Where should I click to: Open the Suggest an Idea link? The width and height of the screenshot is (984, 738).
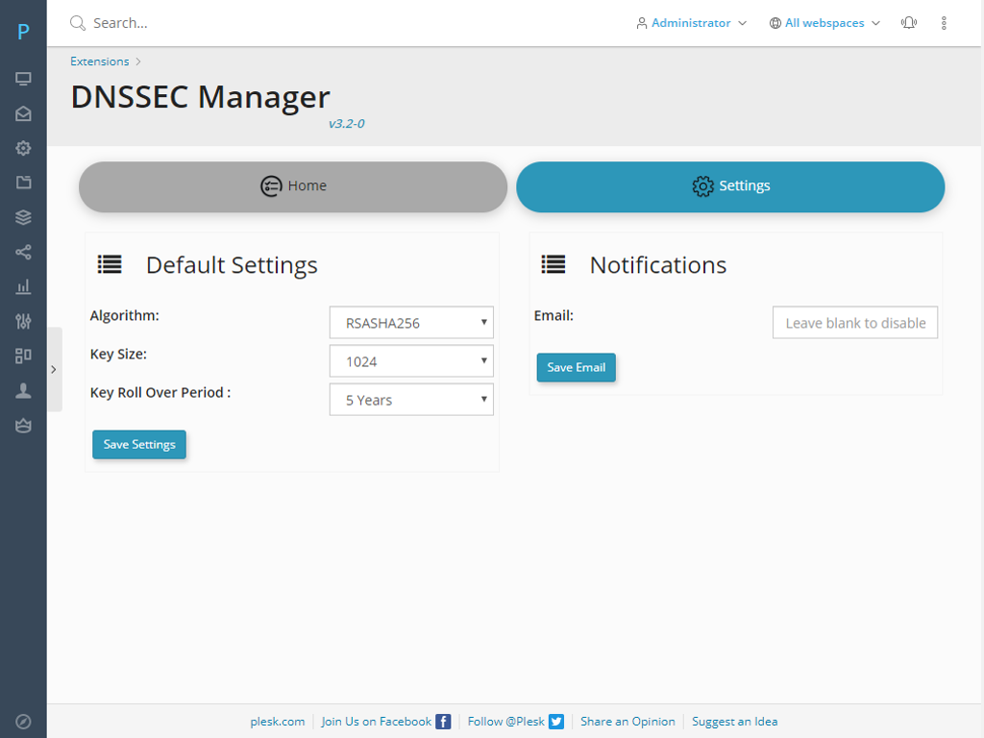(x=734, y=722)
